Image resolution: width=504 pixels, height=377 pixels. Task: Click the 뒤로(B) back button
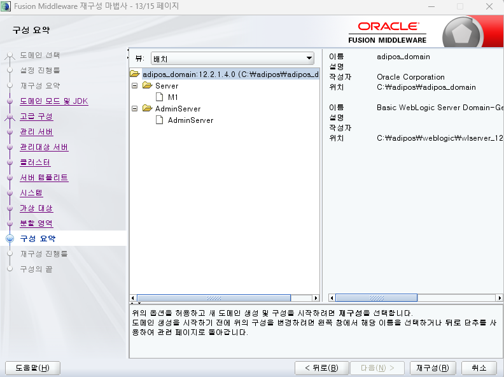pos(322,367)
